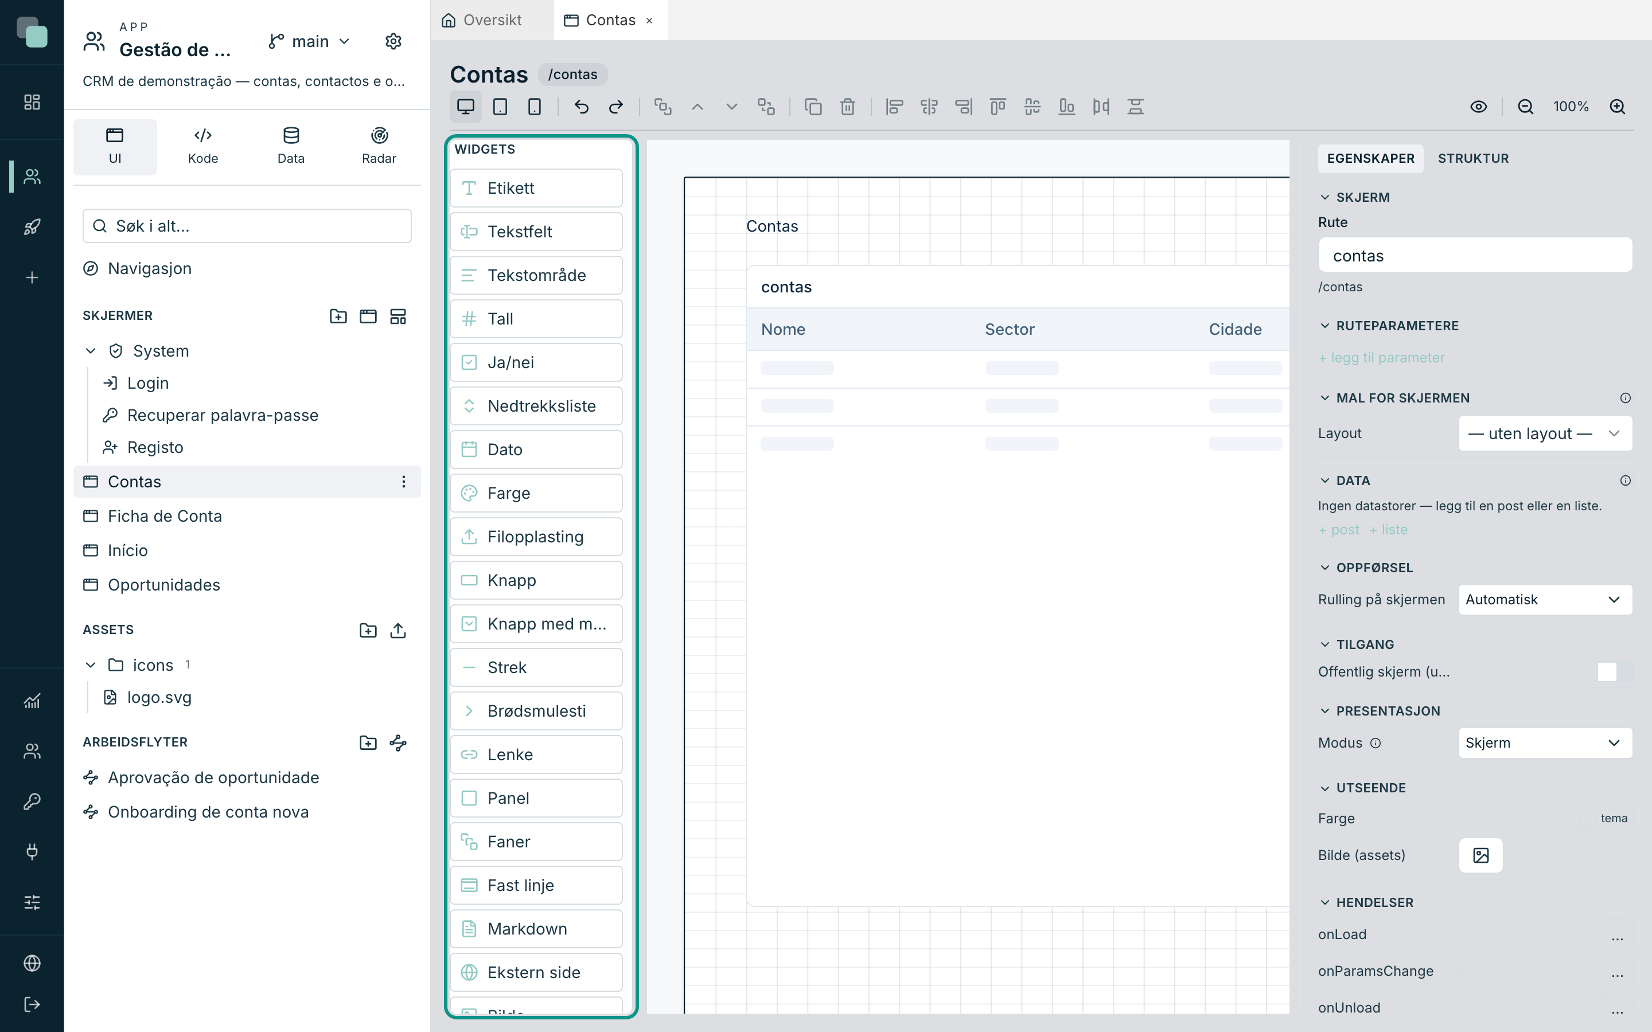Select the Farge color widget

(536, 493)
